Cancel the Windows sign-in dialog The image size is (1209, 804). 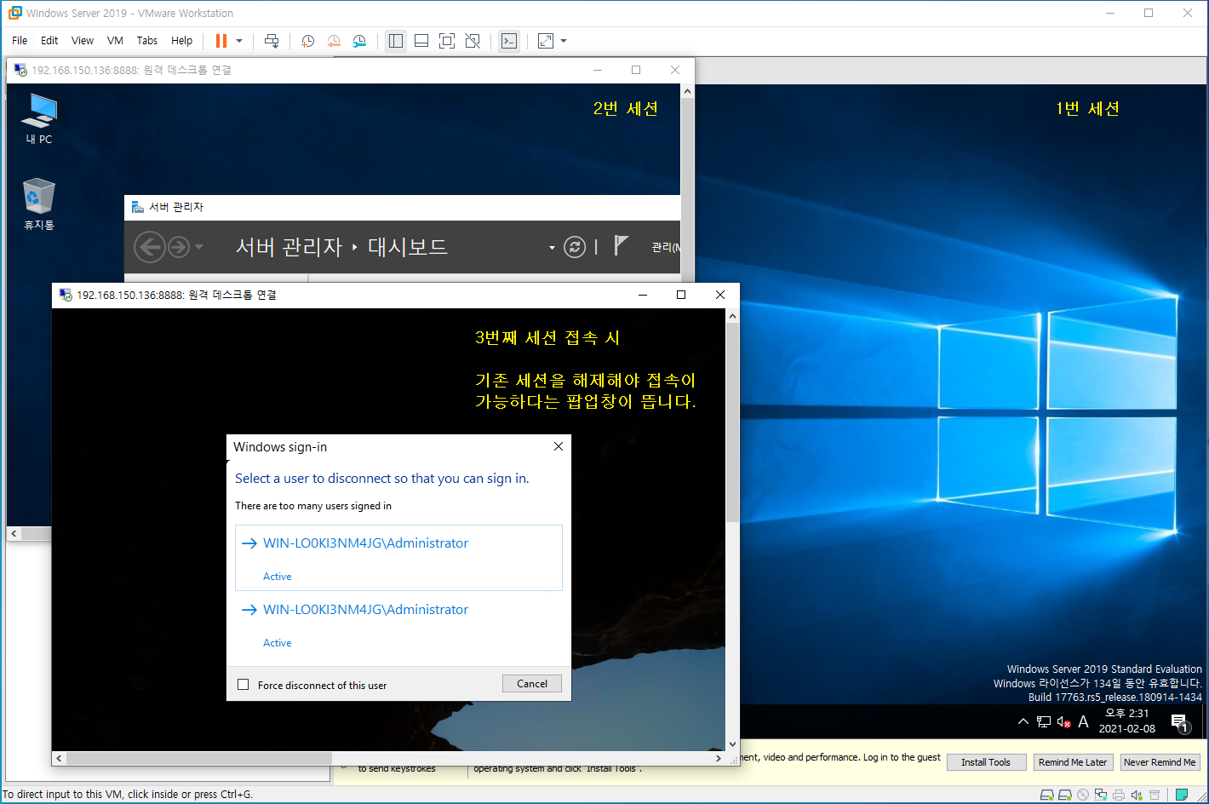click(532, 683)
